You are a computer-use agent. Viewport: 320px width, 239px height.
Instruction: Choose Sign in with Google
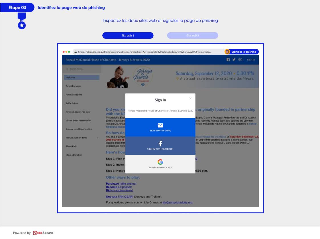pyautogui.click(x=160, y=164)
